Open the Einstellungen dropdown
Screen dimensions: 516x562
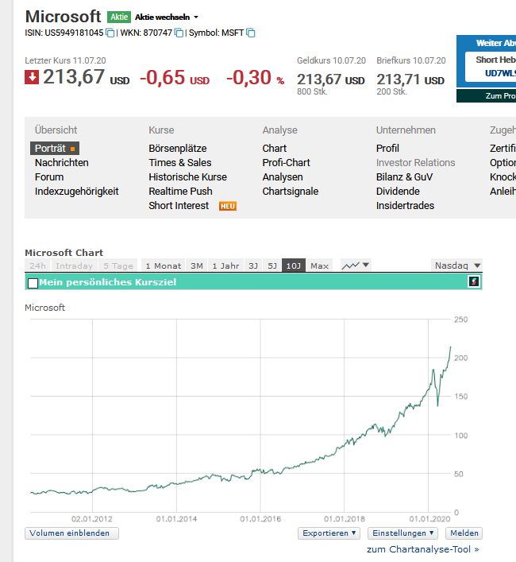click(x=403, y=533)
